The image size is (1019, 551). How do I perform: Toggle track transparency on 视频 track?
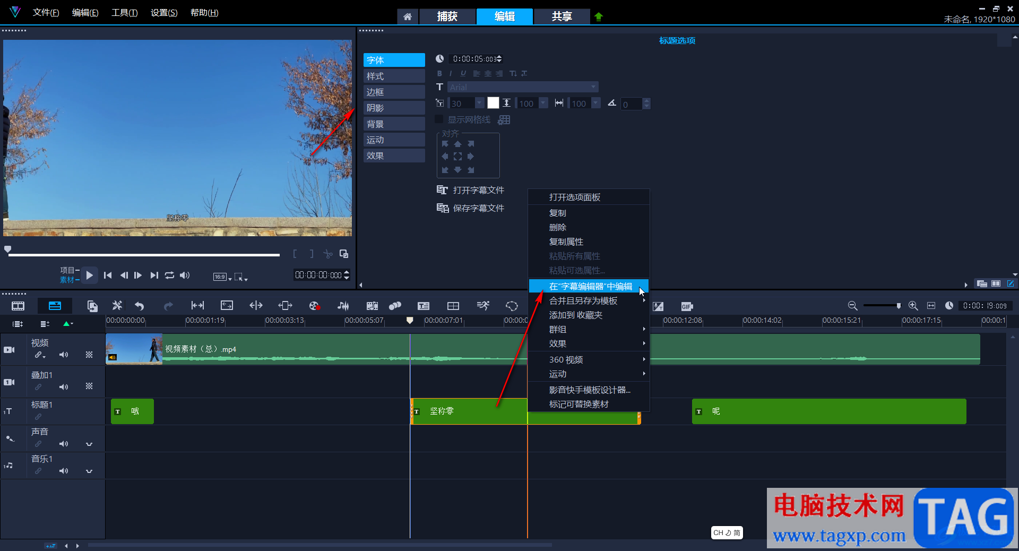pos(89,355)
